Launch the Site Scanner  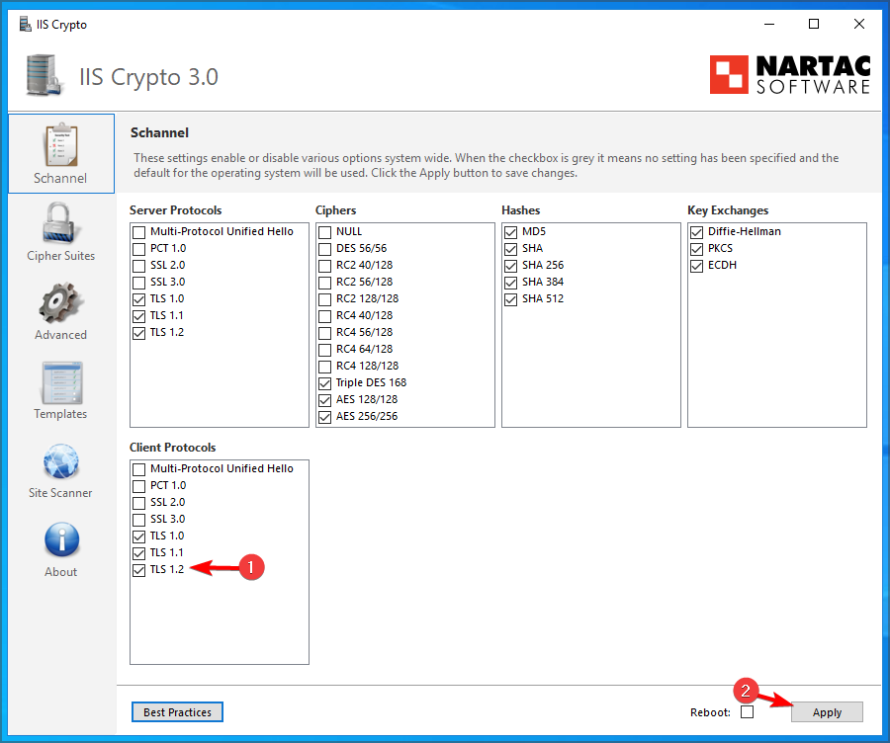60,469
